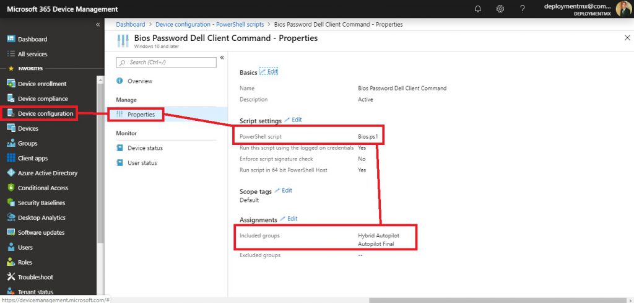Screen dimensions: 634x303
Task: Open Conditional Access from sidebar
Action: click(x=43, y=188)
